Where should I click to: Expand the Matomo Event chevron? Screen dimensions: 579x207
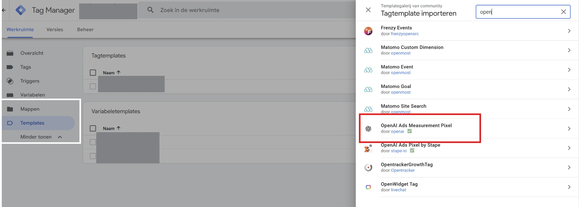tap(569, 70)
